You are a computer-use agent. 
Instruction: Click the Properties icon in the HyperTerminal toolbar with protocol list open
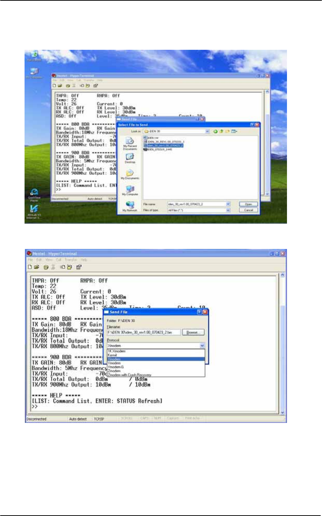tap(79, 267)
